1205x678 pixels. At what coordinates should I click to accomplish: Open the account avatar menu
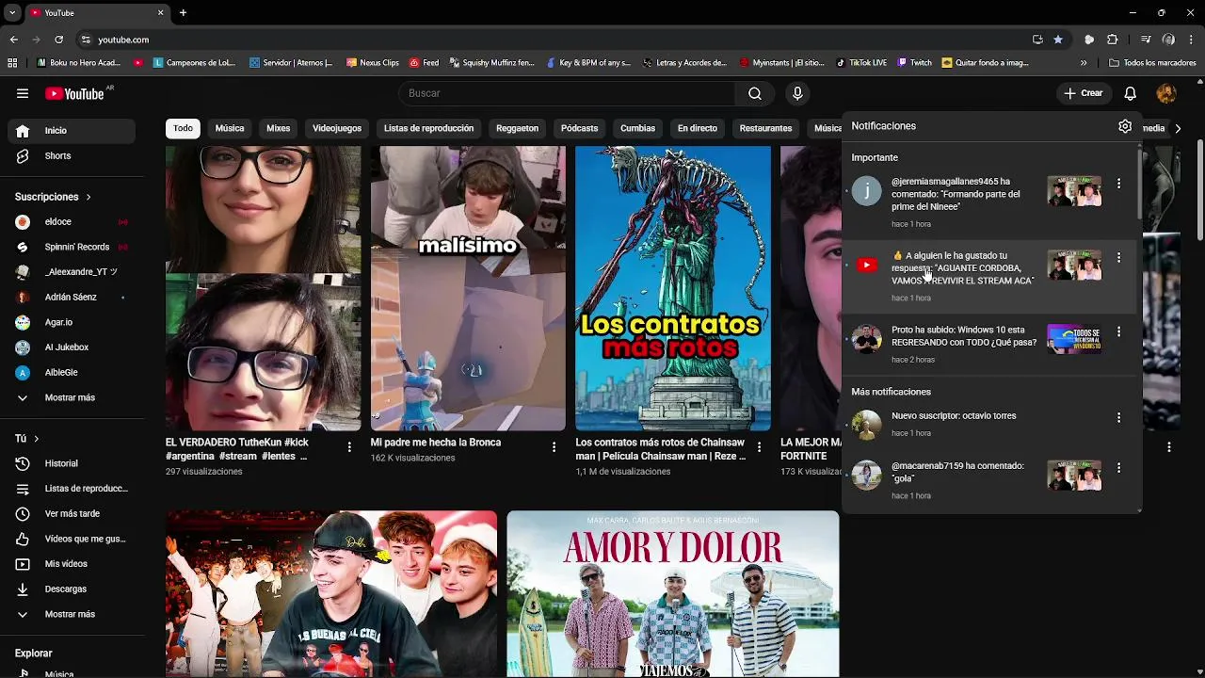pyautogui.click(x=1166, y=93)
